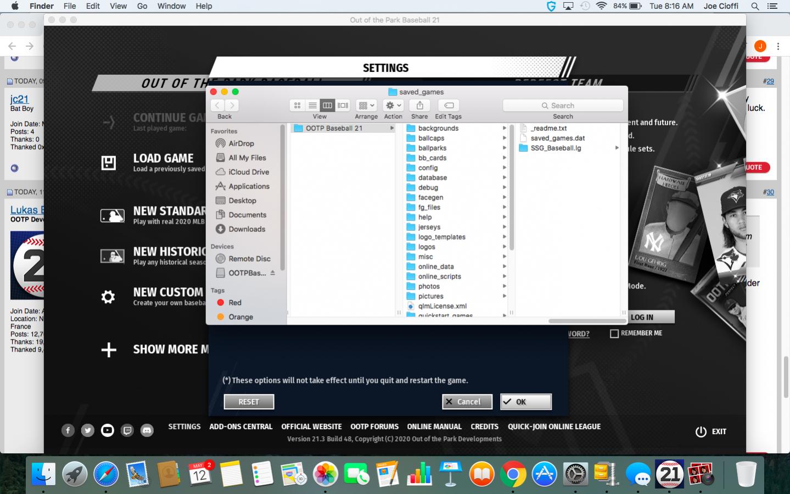
Task: Click the New Custom Game gear icon
Action: (108, 297)
